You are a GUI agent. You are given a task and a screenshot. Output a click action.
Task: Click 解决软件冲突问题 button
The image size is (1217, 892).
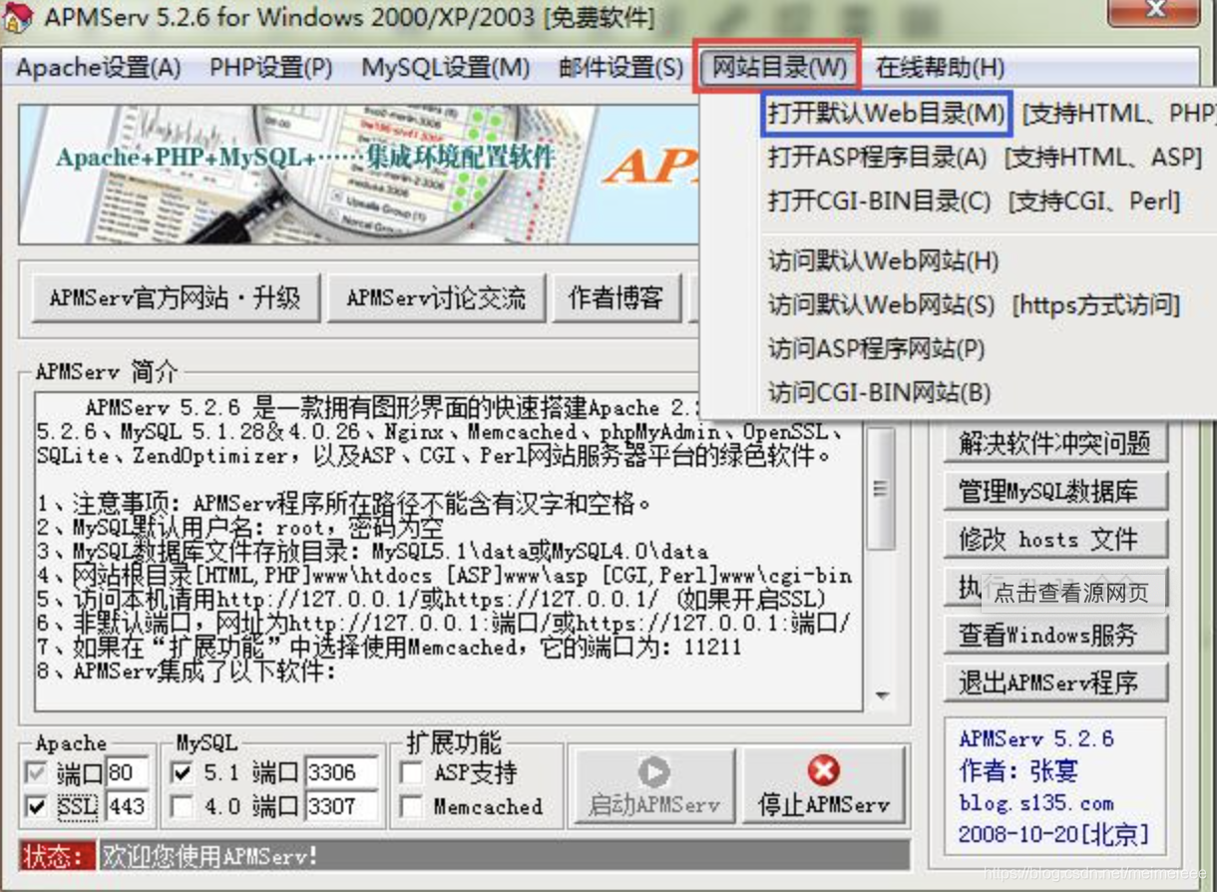(1055, 443)
